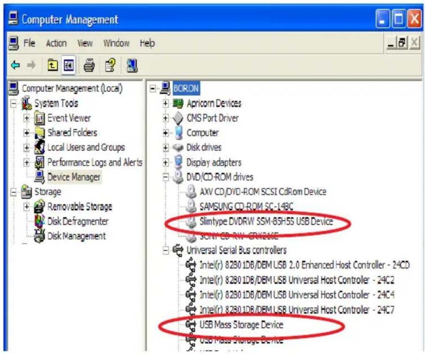Expand the Display adapters node
Screen dimensions: 425x354
click(x=166, y=162)
